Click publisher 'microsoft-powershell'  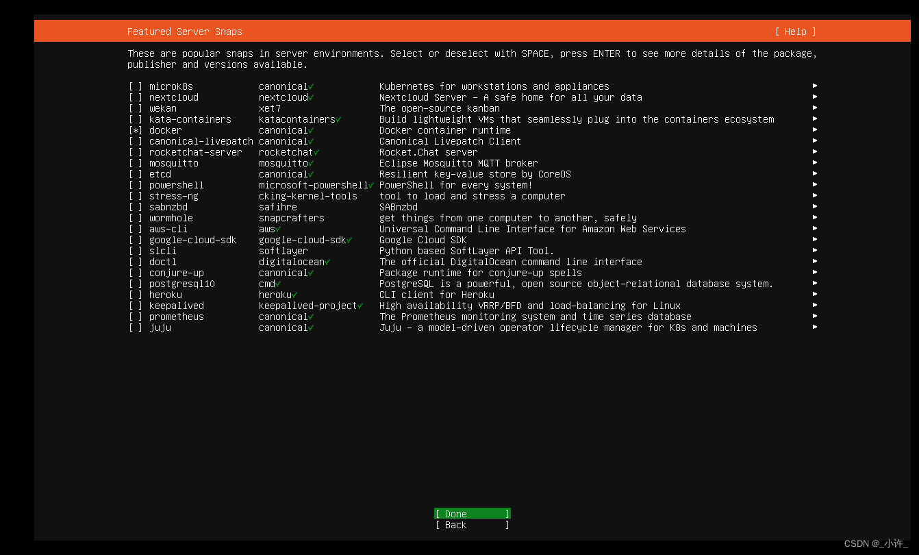314,185
